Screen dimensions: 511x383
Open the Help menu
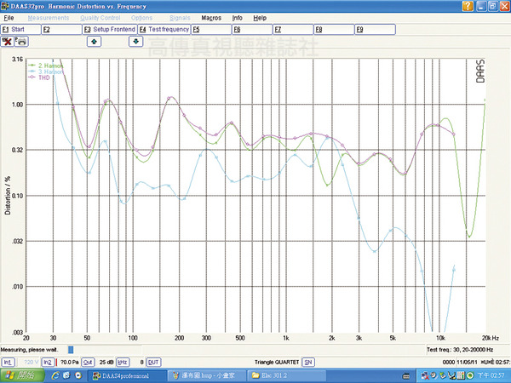[260, 18]
